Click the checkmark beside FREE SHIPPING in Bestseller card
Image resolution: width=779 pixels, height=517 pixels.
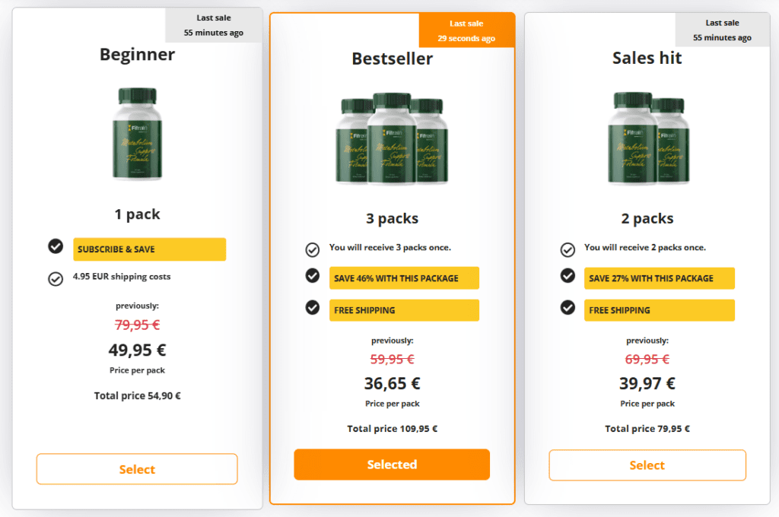(313, 307)
